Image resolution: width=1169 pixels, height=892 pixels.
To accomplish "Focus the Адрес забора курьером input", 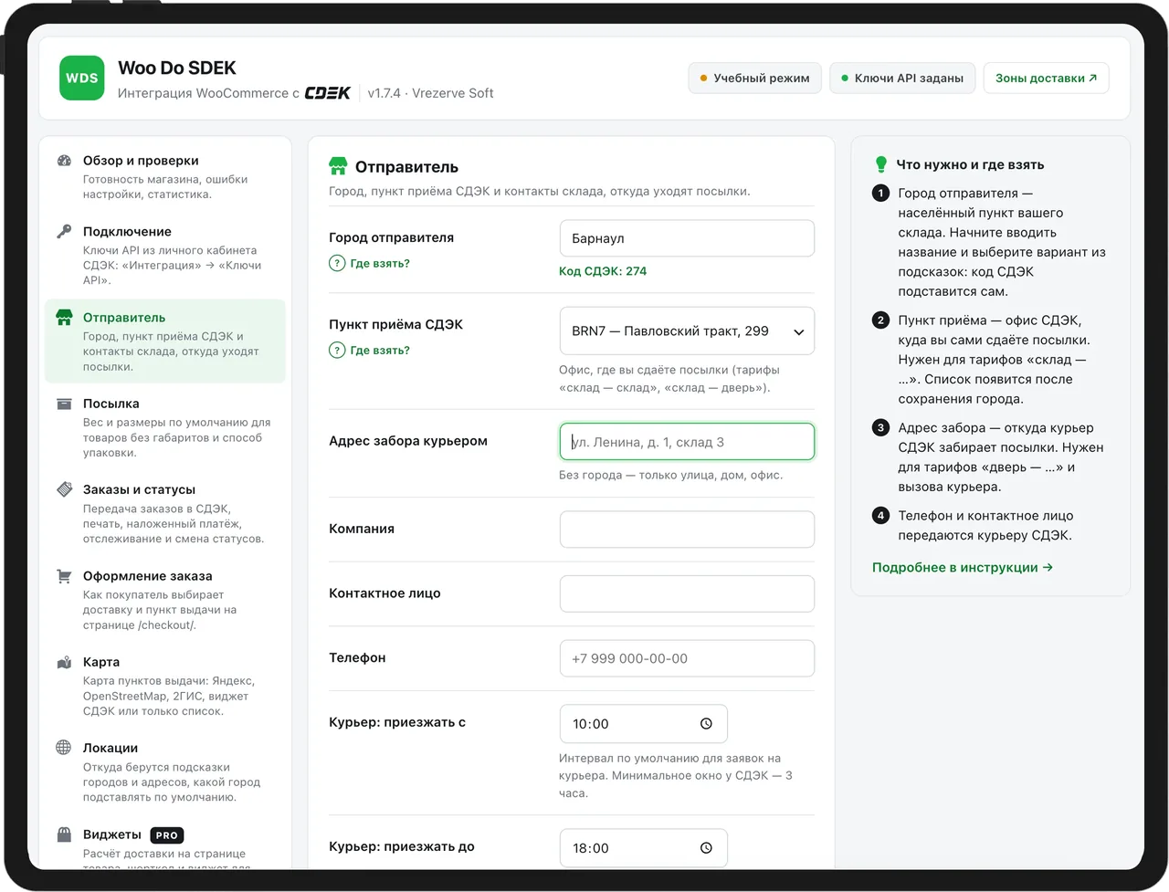I will point(687,442).
